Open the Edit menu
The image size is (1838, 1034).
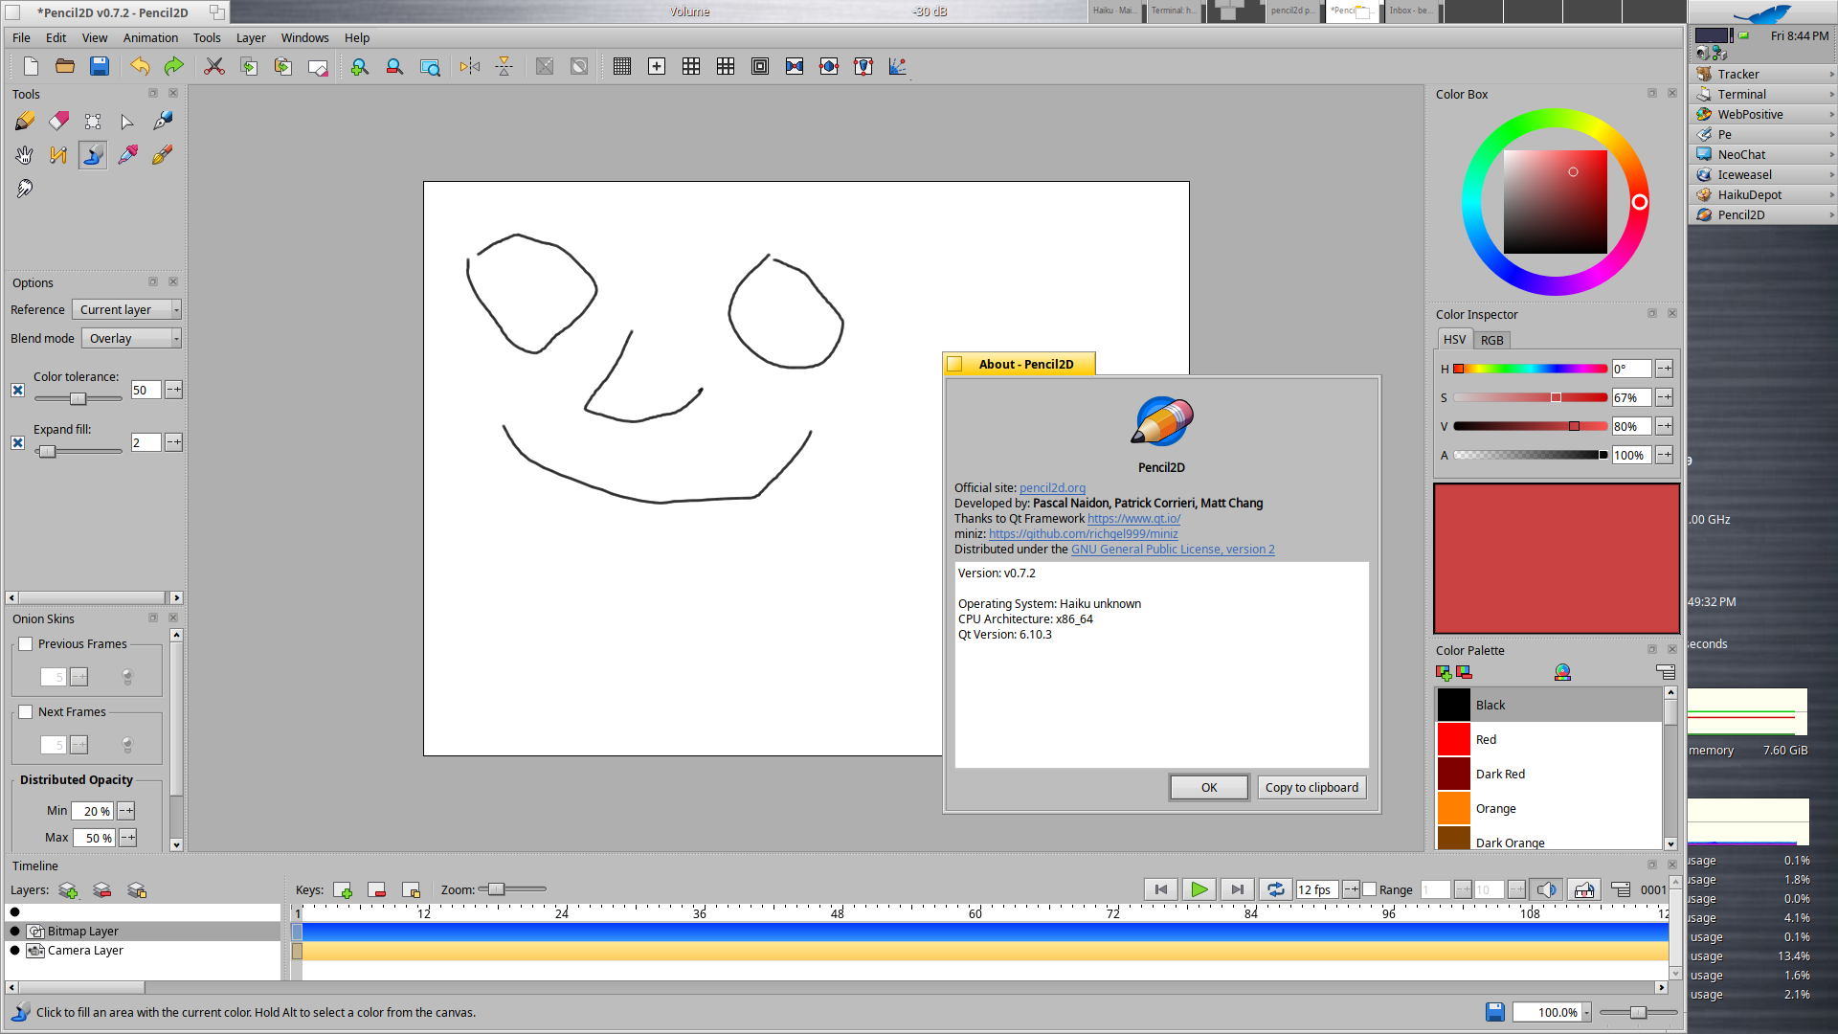click(x=56, y=38)
